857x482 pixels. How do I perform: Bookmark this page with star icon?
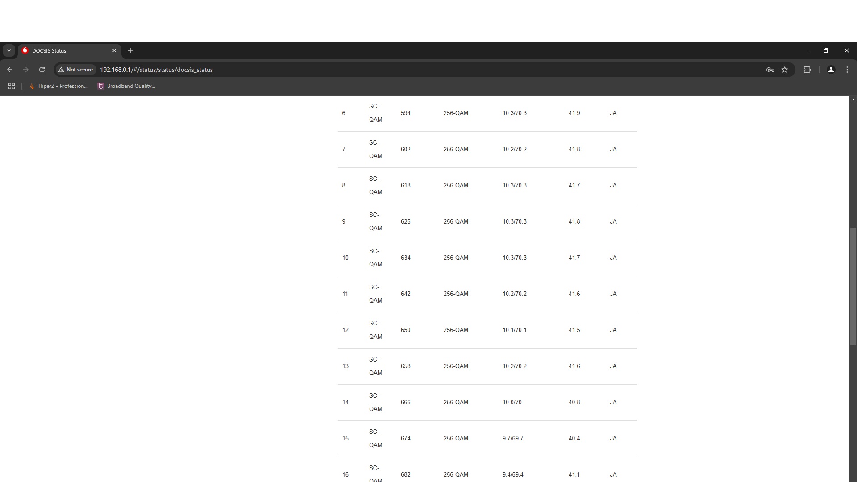[x=785, y=70]
